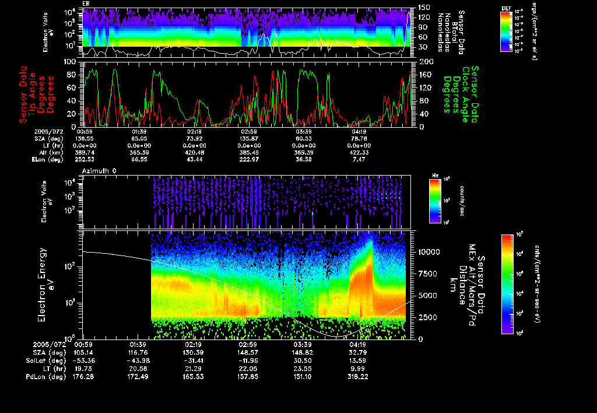Click the PdLon value 172.49
Image resolution: width=597 pixels, height=413 pixels.
point(137,376)
